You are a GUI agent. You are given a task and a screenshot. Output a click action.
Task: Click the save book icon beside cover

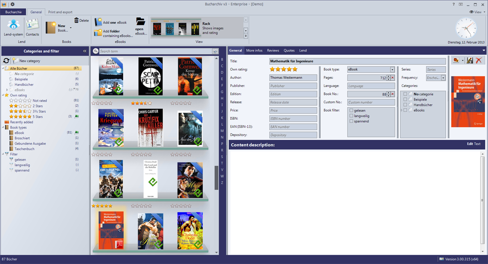(x=469, y=60)
